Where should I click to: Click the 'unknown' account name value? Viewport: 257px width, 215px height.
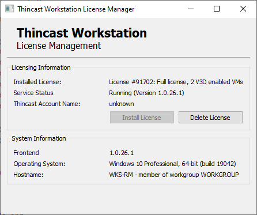(x=122, y=104)
